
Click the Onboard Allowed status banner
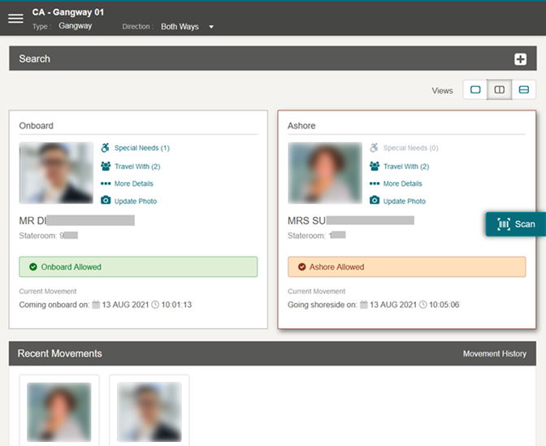tap(138, 267)
